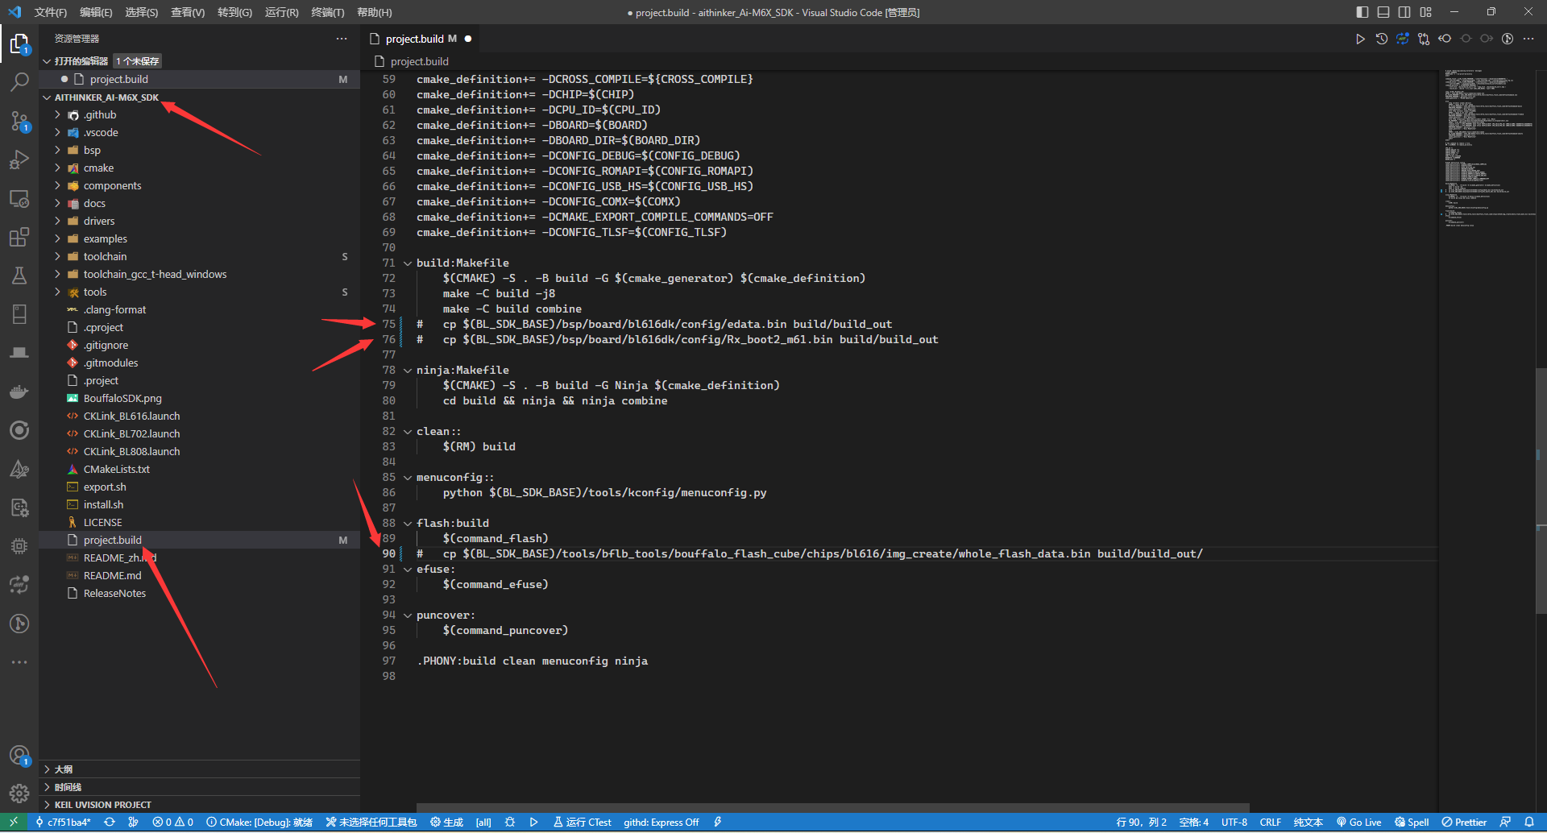Open Remote Explorer view in activity bar
Screen dimensions: 1547x833
point(19,198)
